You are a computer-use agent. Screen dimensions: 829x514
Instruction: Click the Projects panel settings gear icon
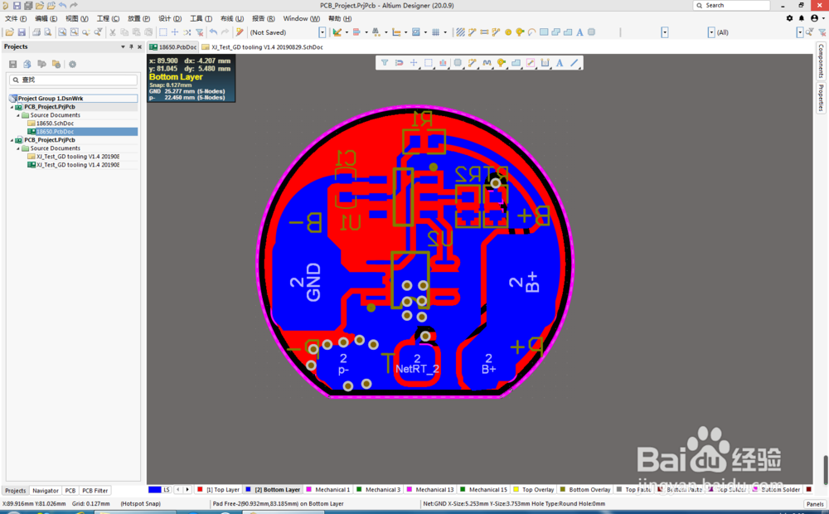[x=72, y=64]
